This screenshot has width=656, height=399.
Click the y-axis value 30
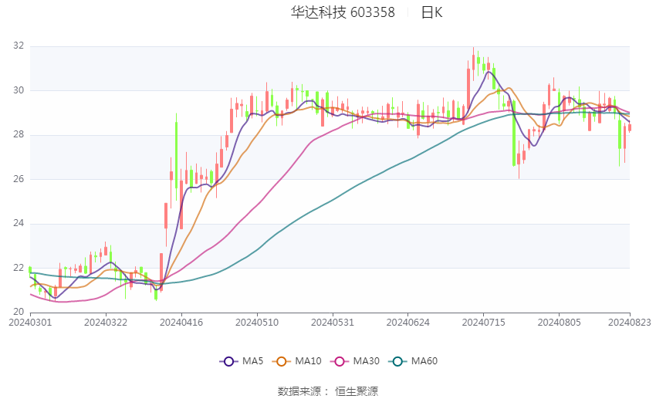[x=19, y=90]
